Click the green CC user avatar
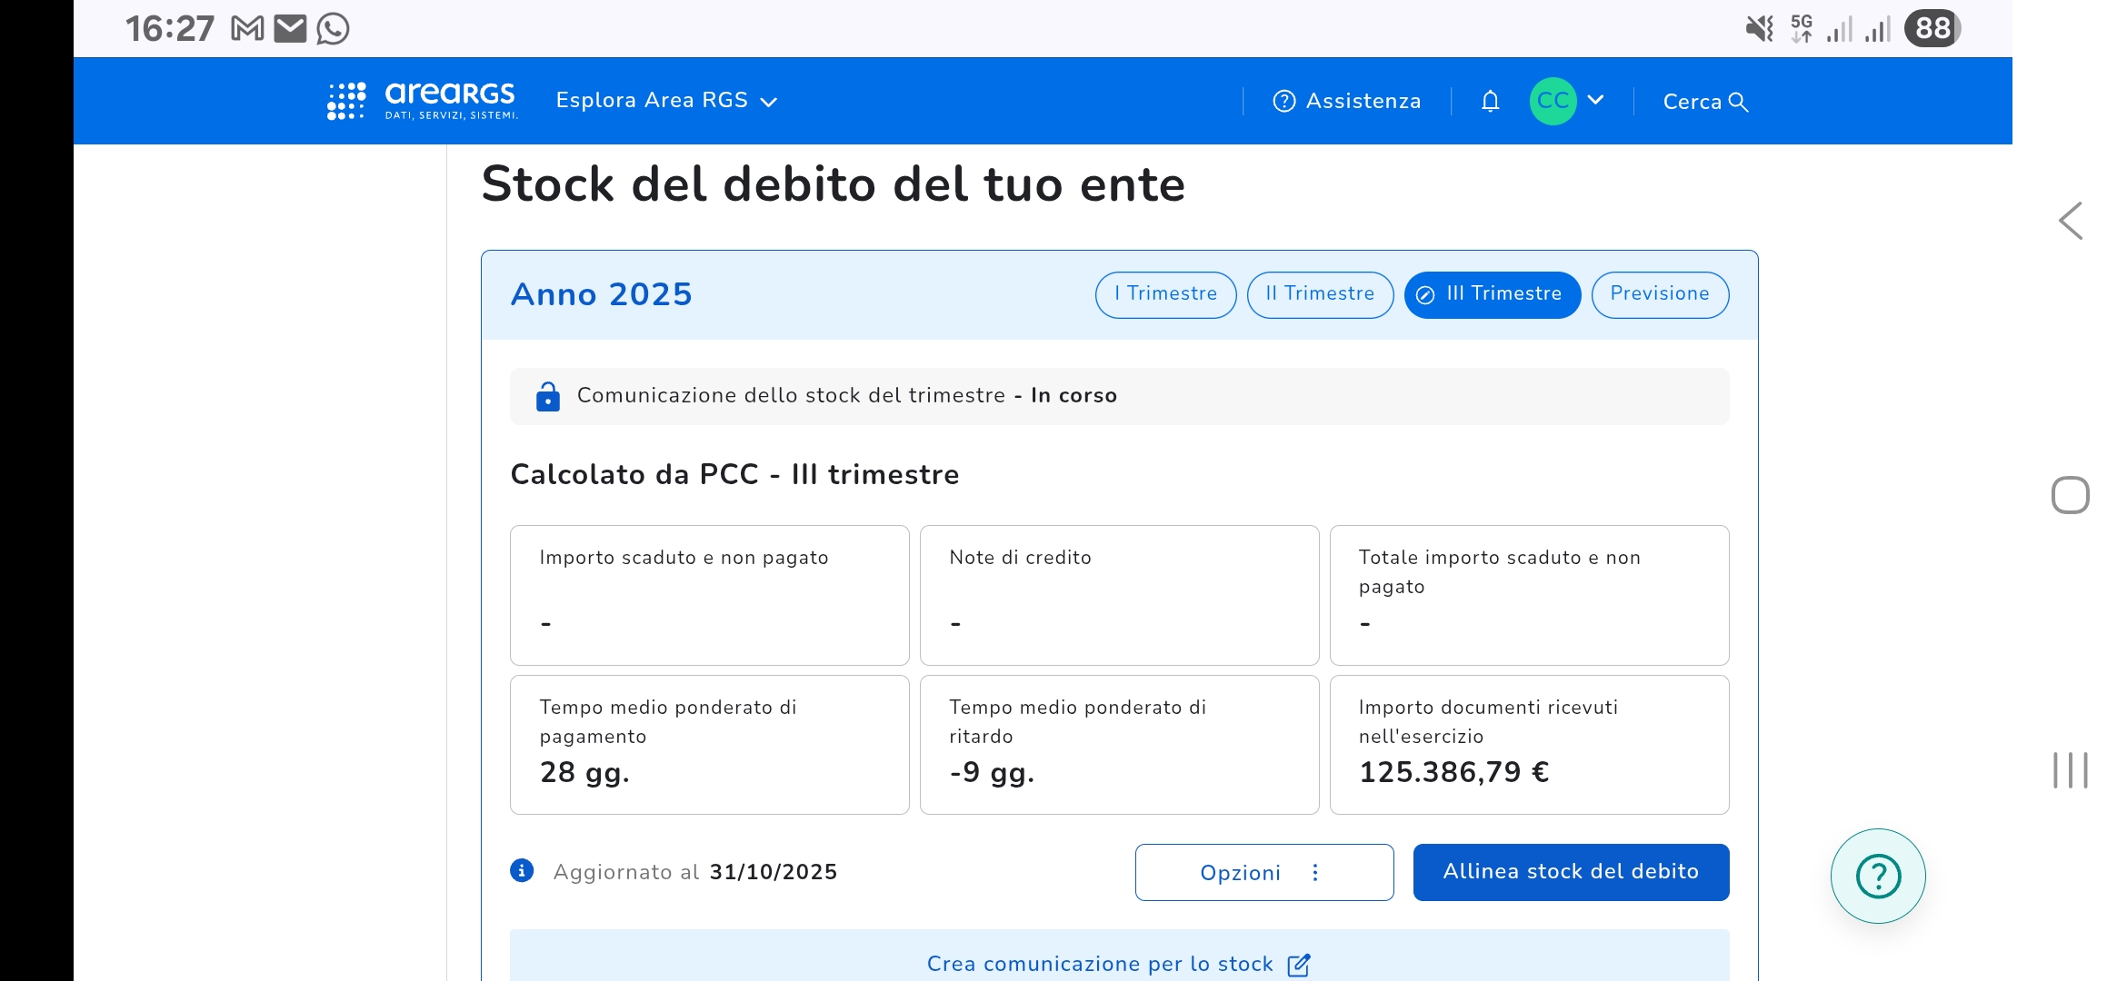This screenshot has width=2127, height=981. tap(1553, 101)
